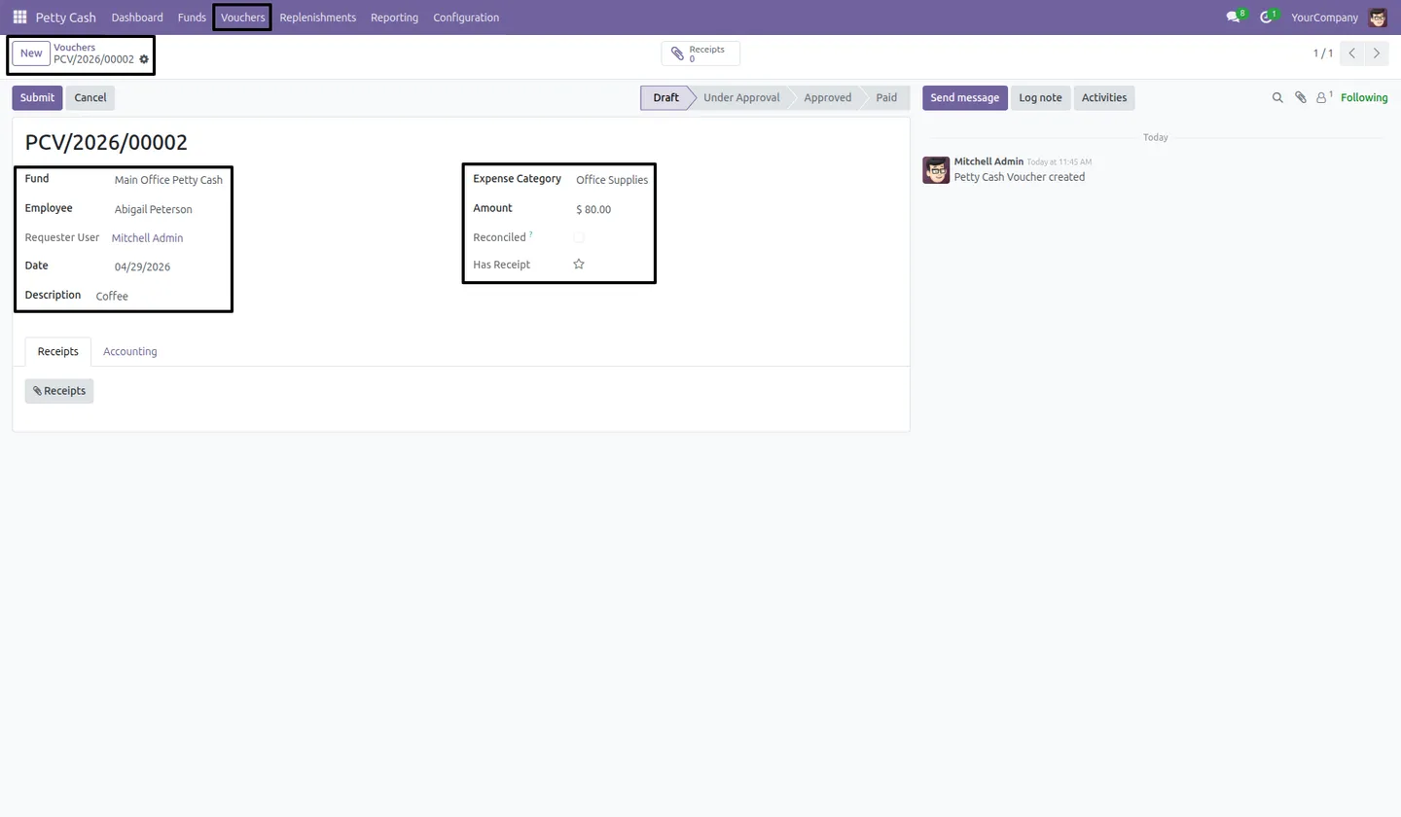This screenshot has width=1401, height=817.
Task: Open user avatar in top bar
Action: 1377,18
